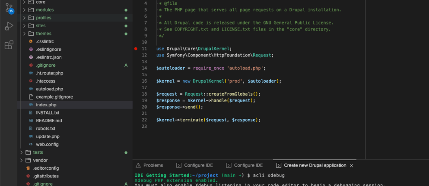This screenshot has width=429, height=186.
Task: Open the web.config file
Action: pos(47,144)
